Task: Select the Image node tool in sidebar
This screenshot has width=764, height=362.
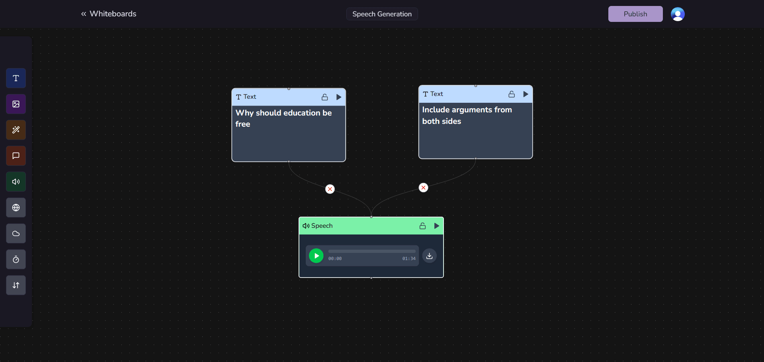Action: 16,104
